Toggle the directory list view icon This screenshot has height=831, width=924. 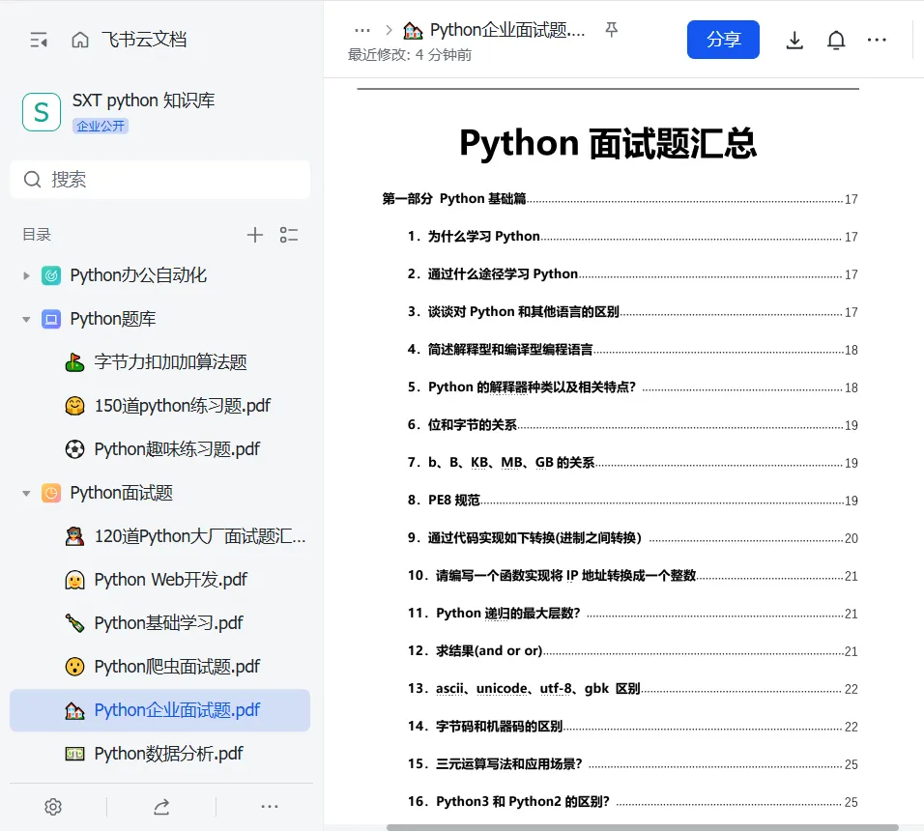289,235
